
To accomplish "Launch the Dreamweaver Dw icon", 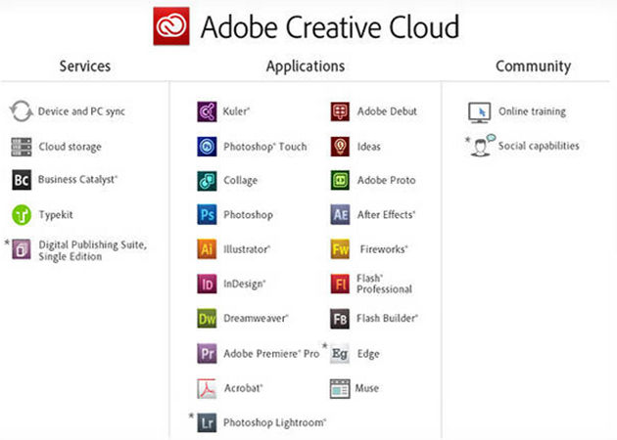I will click(207, 319).
